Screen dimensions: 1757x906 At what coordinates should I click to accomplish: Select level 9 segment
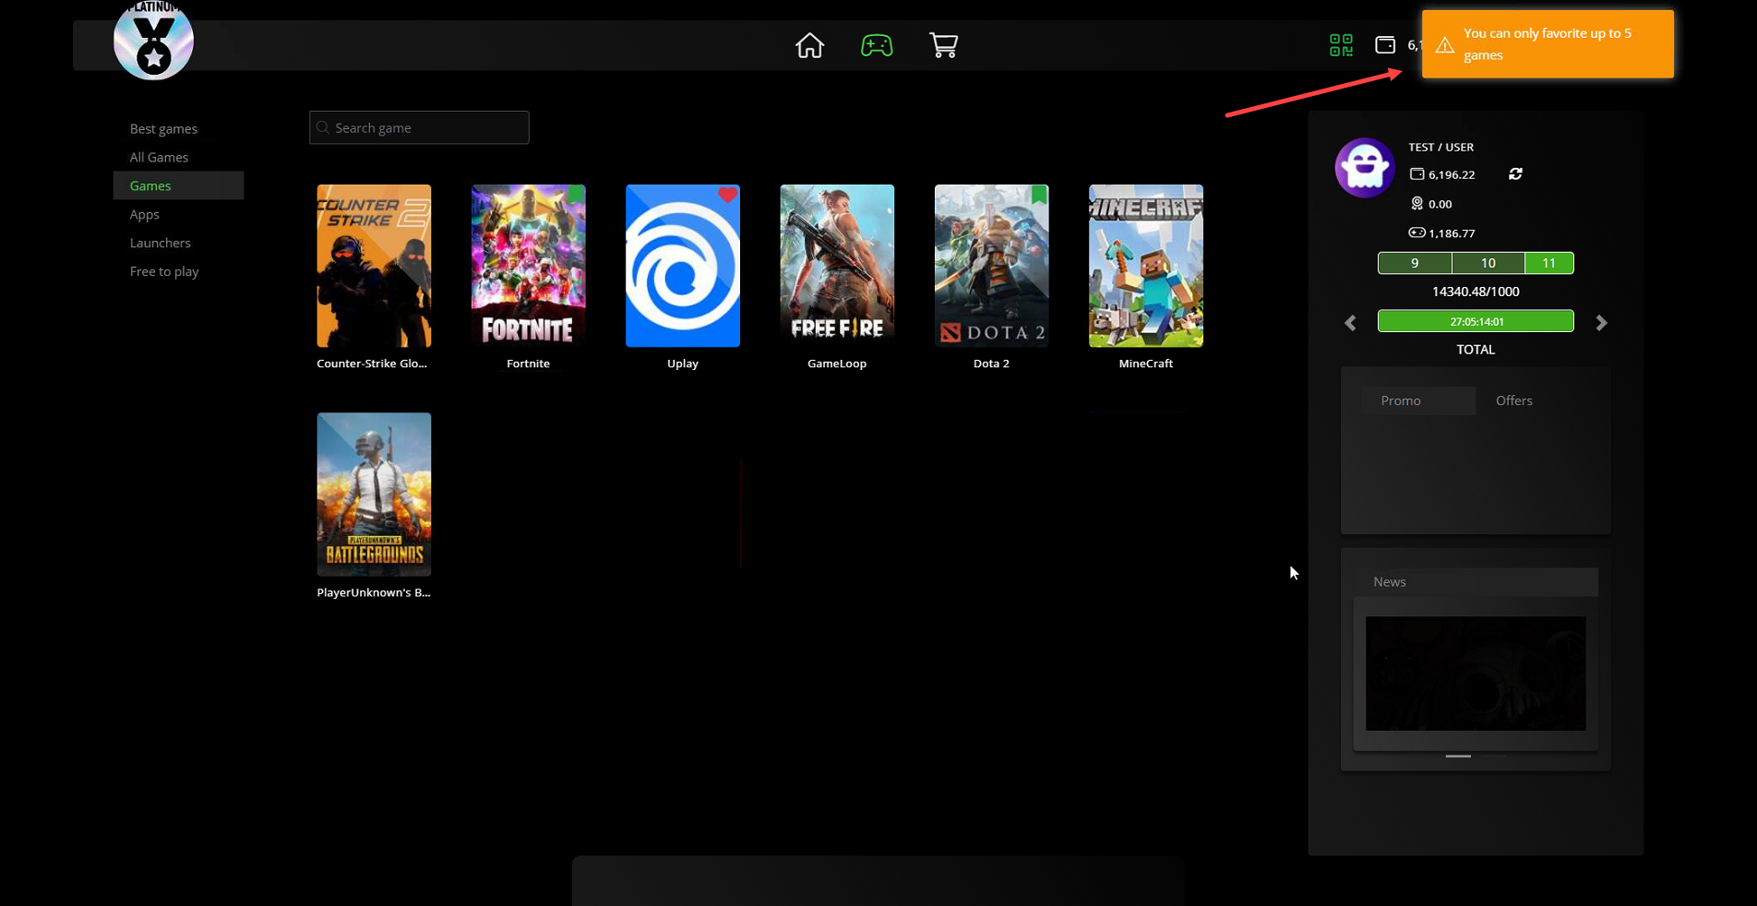click(x=1415, y=263)
